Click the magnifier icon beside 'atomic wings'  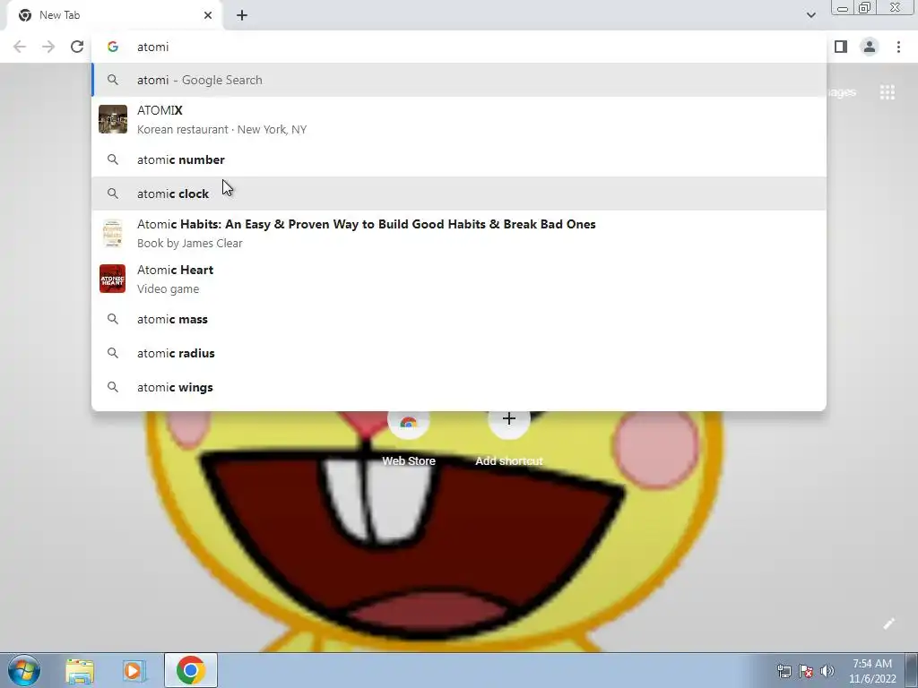113,387
